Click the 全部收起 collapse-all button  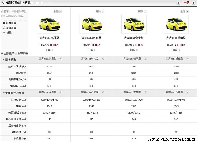tap(21, 53)
